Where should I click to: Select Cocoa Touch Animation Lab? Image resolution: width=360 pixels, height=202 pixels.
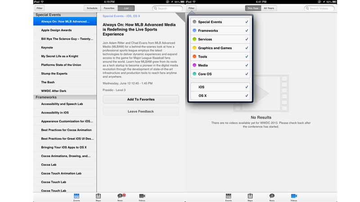coord(65,174)
